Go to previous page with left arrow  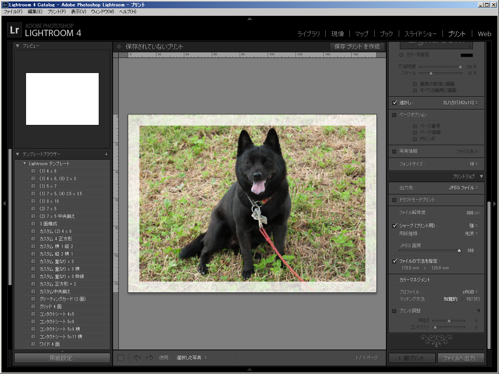click(x=137, y=358)
